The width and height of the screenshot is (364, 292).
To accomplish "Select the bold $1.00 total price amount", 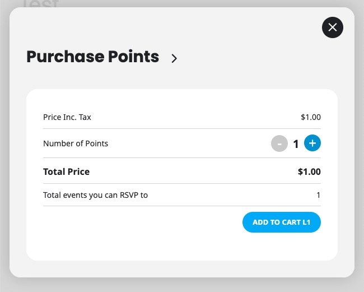I will [309, 172].
